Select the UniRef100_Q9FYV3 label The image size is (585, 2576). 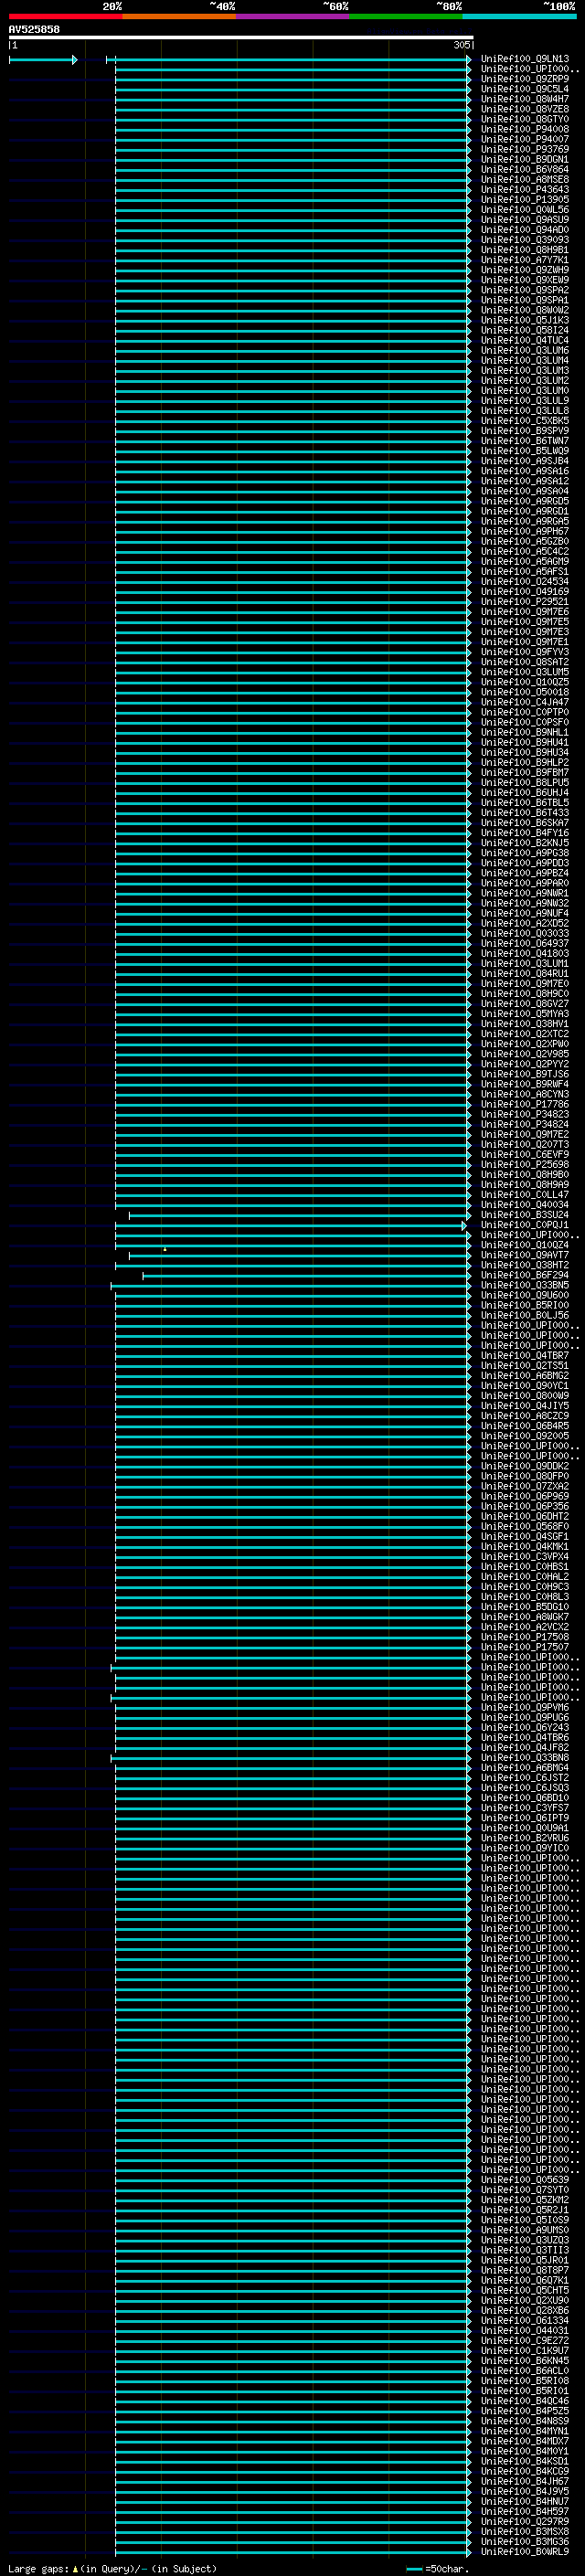coord(525,652)
